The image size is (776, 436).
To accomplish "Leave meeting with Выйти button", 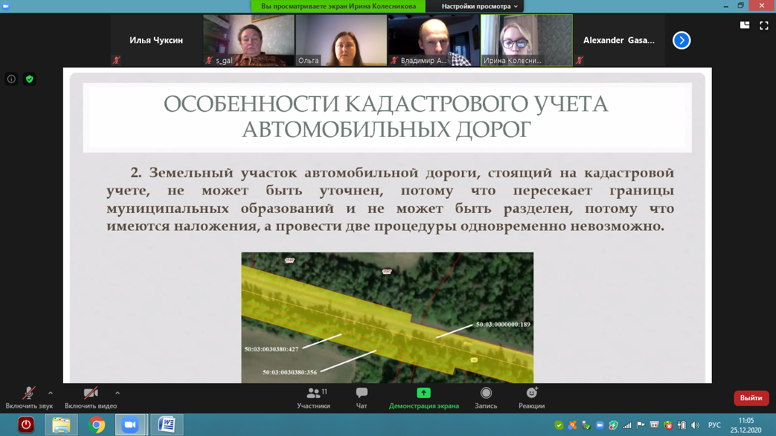I will [751, 398].
